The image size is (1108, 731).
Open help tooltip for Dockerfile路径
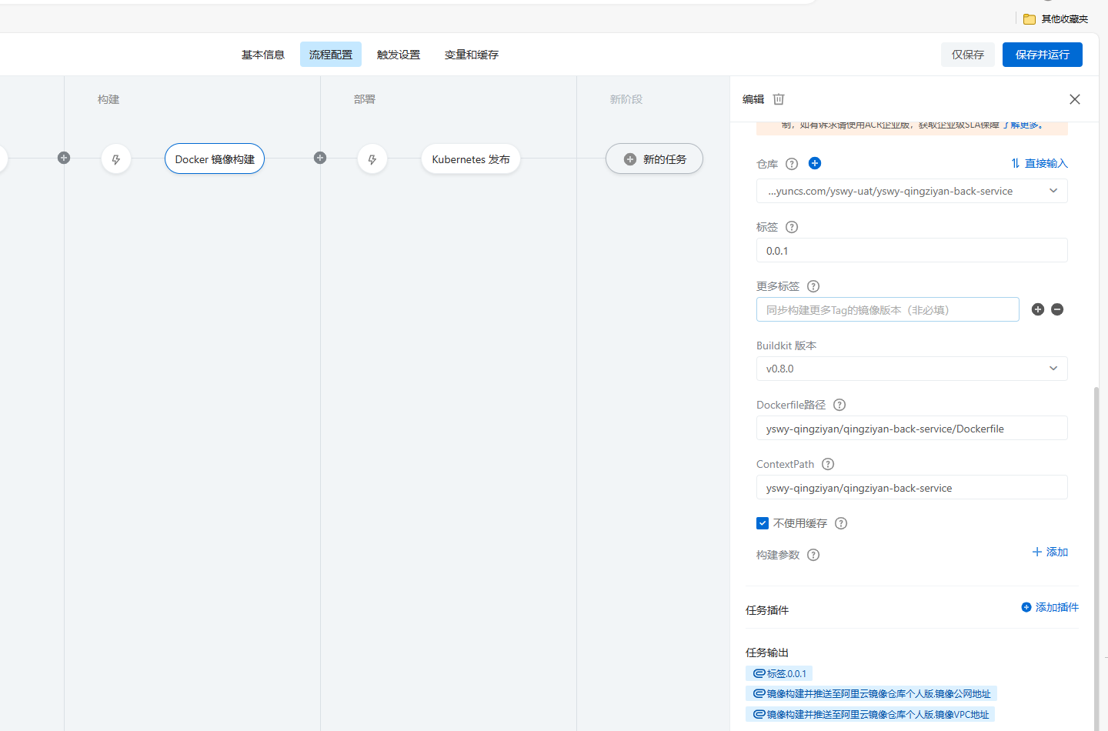coord(839,405)
